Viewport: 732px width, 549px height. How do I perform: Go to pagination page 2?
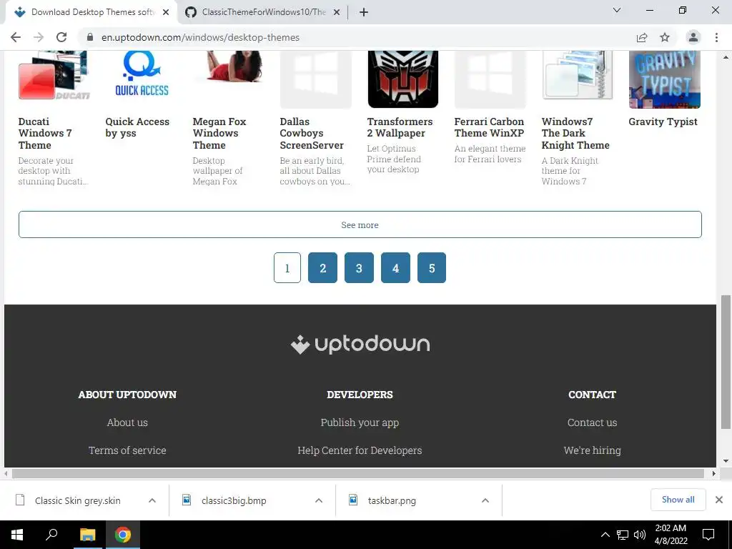[x=322, y=268]
